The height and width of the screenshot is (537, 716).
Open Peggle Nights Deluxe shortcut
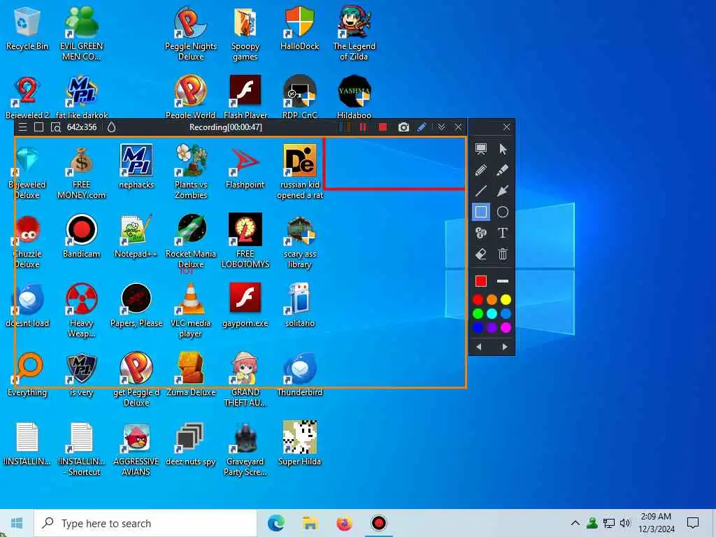click(190, 34)
